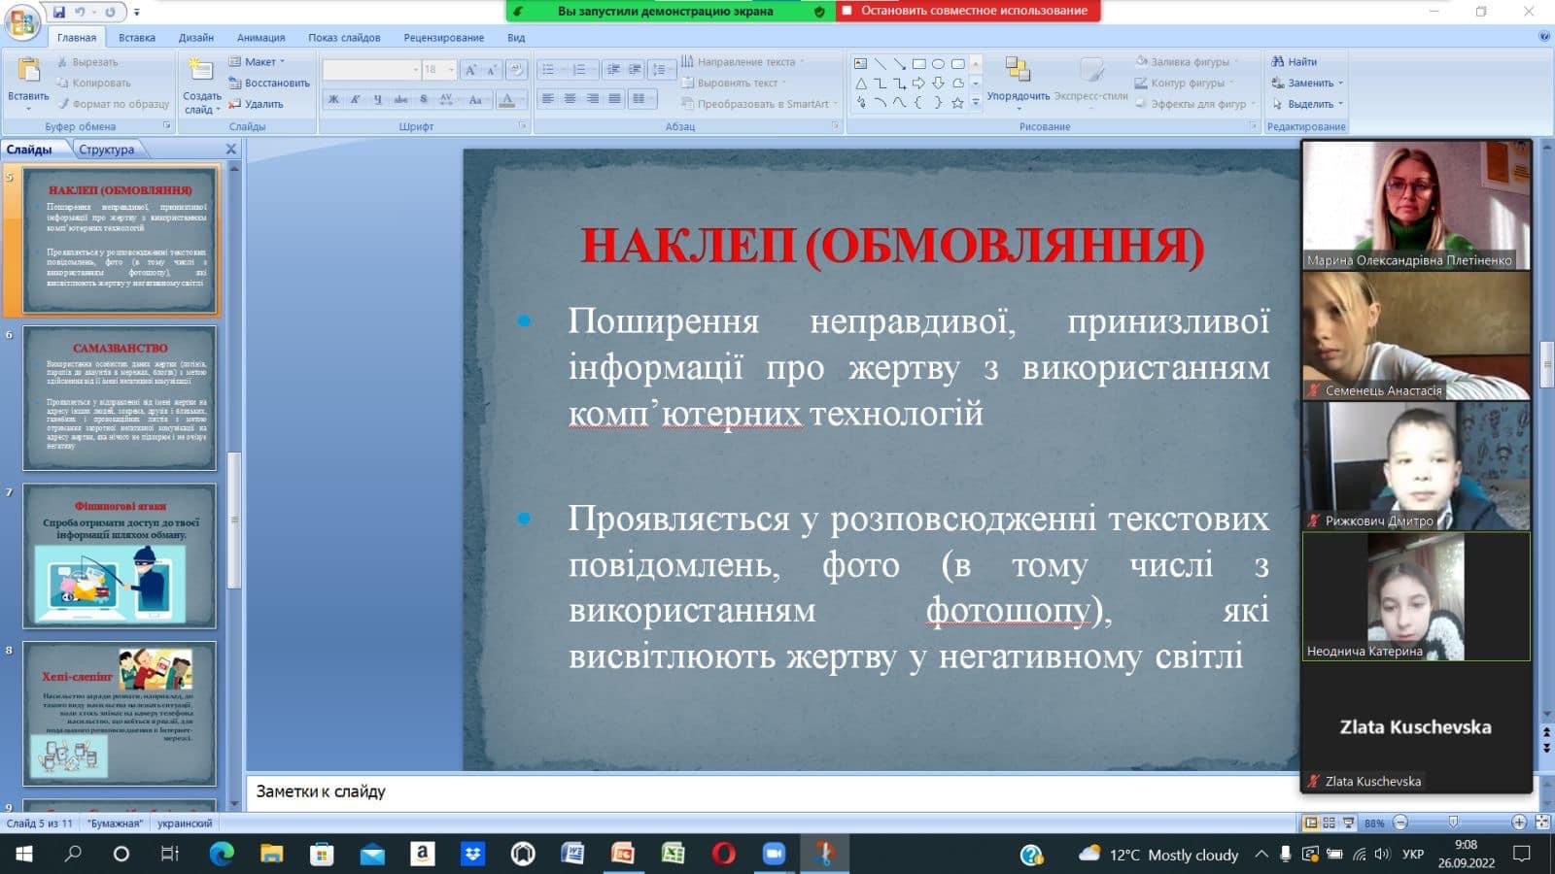Click the bulleted list icon
The height and width of the screenshot is (874, 1555).
click(x=550, y=70)
